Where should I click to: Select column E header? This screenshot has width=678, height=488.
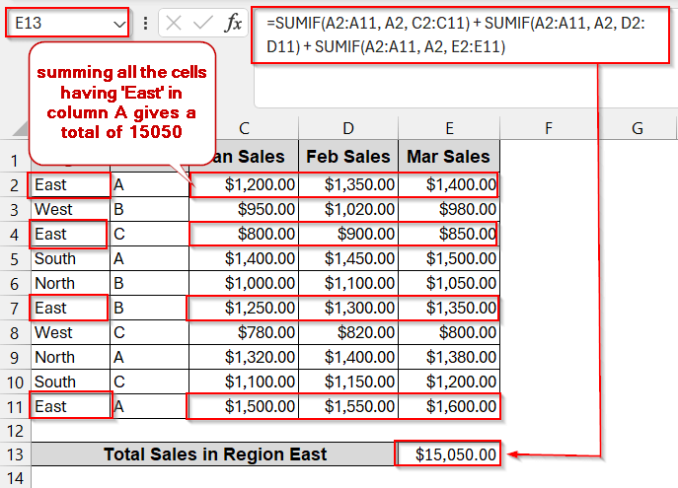tap(449, 128)
